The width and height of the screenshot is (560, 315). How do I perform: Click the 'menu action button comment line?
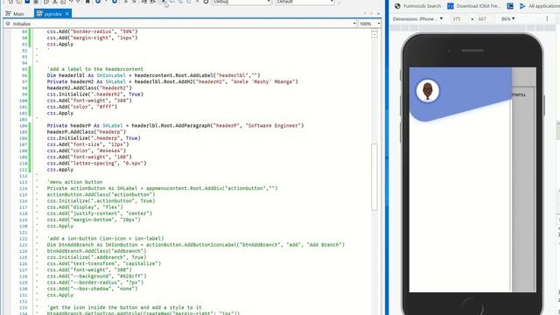pos(74,182)
